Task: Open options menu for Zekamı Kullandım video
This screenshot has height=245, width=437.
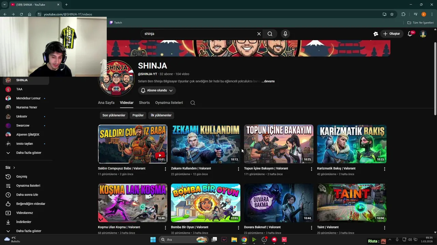Action: point(239,169)
